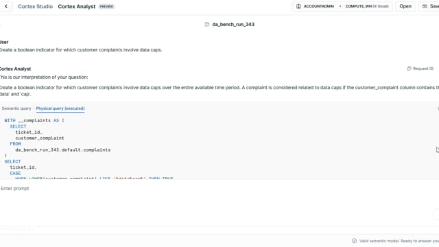Click the valid semantic model checkmark icon
Viewport: 439px width, 247px height.
[x=354, y=241]
